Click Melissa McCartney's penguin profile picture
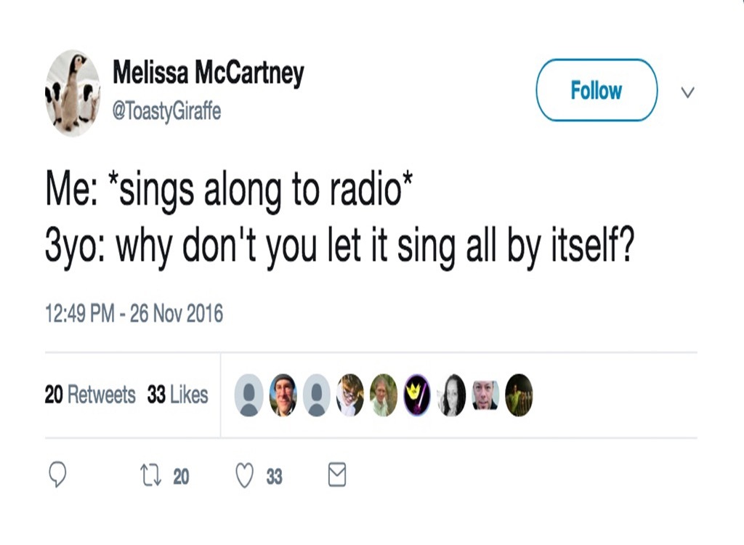Image resolution: width=744 pixels, height=545 pixels. (x=72, y=91)
